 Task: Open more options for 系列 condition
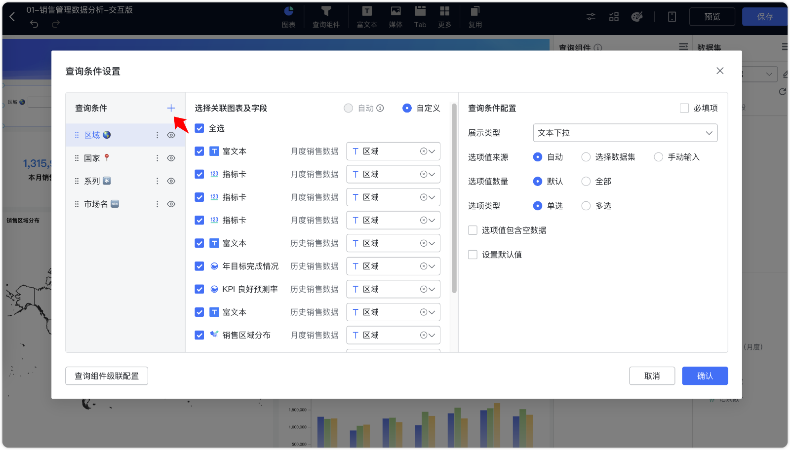tap(158, 181)
